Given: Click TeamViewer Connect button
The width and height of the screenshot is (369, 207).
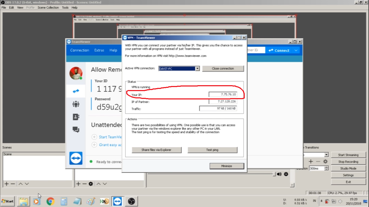Looking at the screenshot, I should pos(279,50).
